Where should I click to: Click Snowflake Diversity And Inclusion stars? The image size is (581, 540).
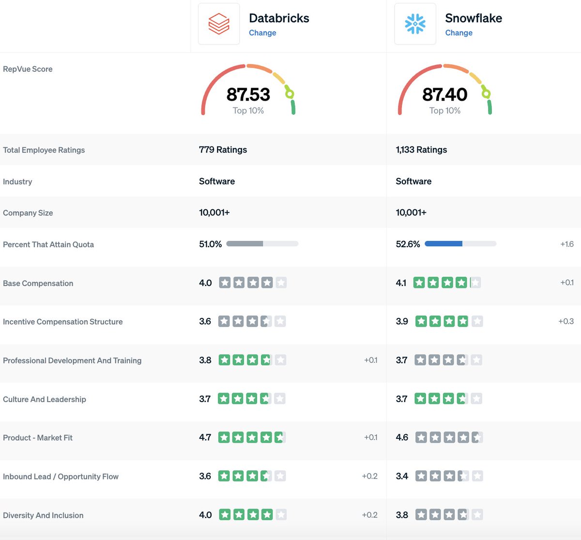[449, 515]
